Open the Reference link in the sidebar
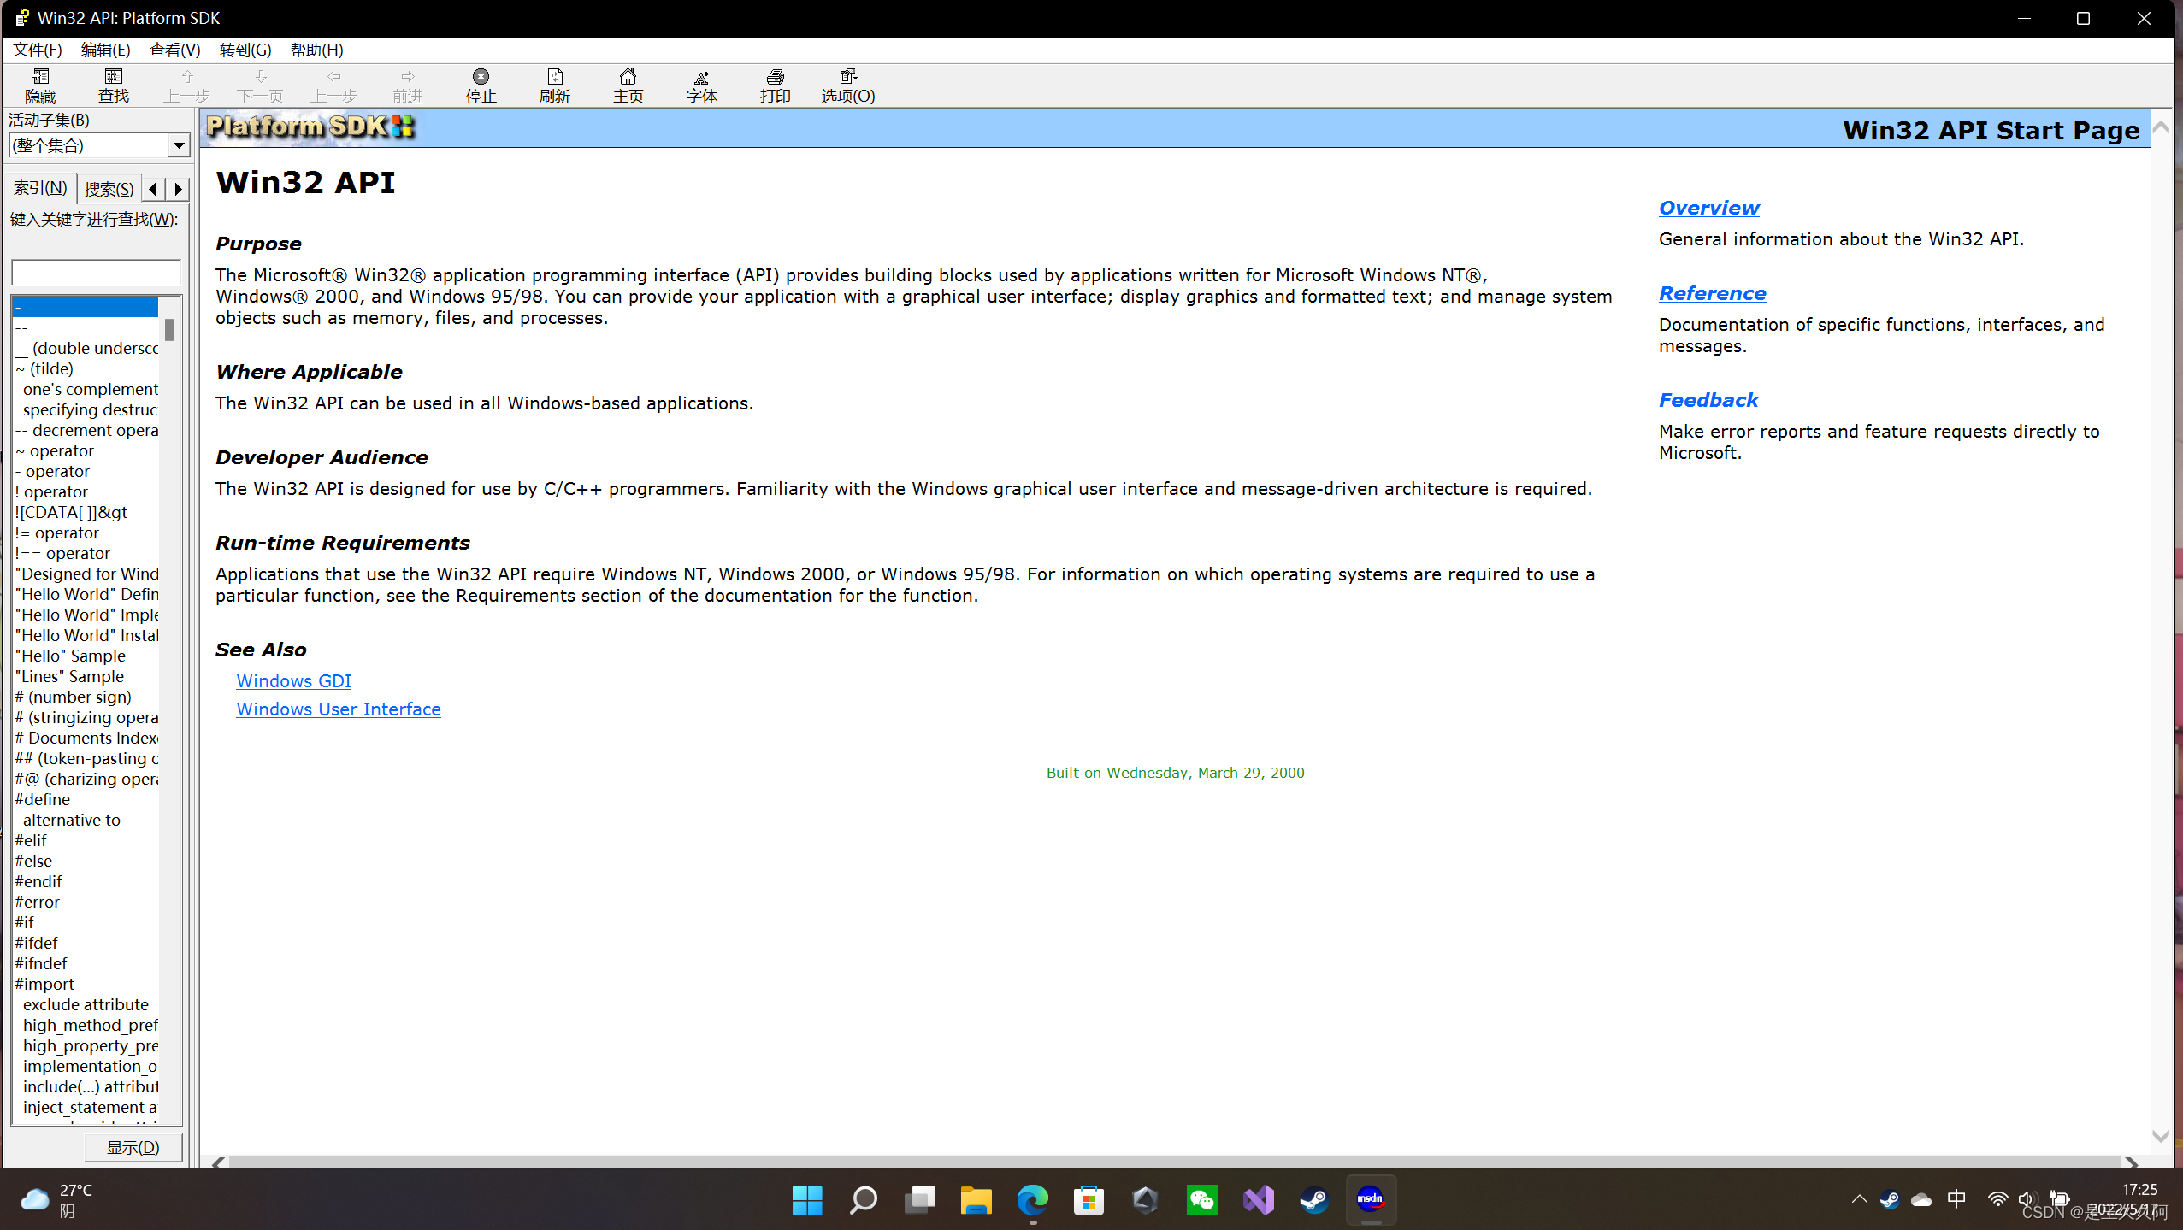 point(1712,293)
